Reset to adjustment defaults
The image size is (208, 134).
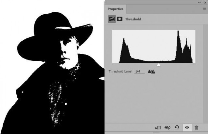pos(177,127)
